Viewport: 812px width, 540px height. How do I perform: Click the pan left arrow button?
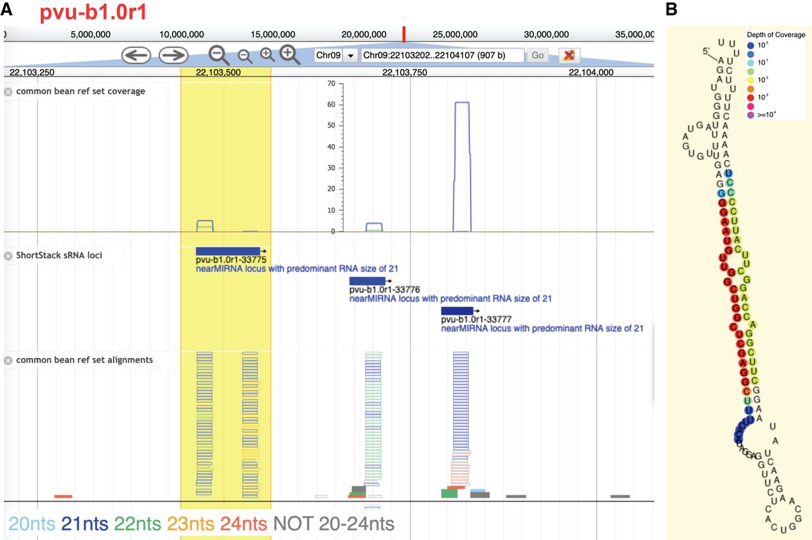point(136,55)
